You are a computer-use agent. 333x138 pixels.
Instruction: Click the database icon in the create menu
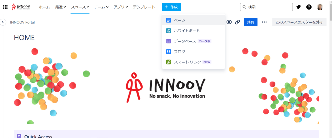[x=169, y=41]
